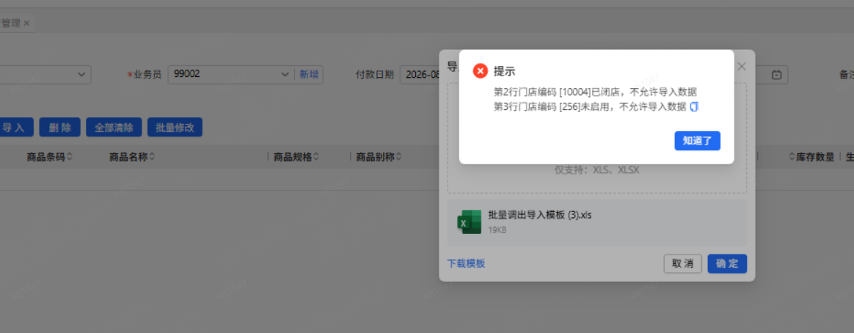Click the copy icon after the error message

click(694, 107)
